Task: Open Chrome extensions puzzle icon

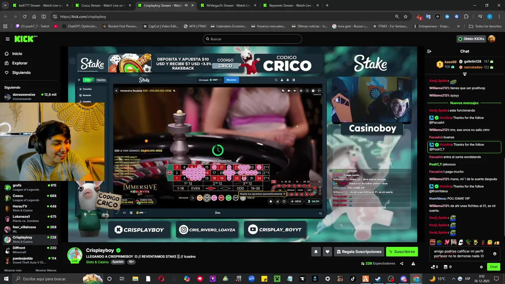Action: pos(466,17)
